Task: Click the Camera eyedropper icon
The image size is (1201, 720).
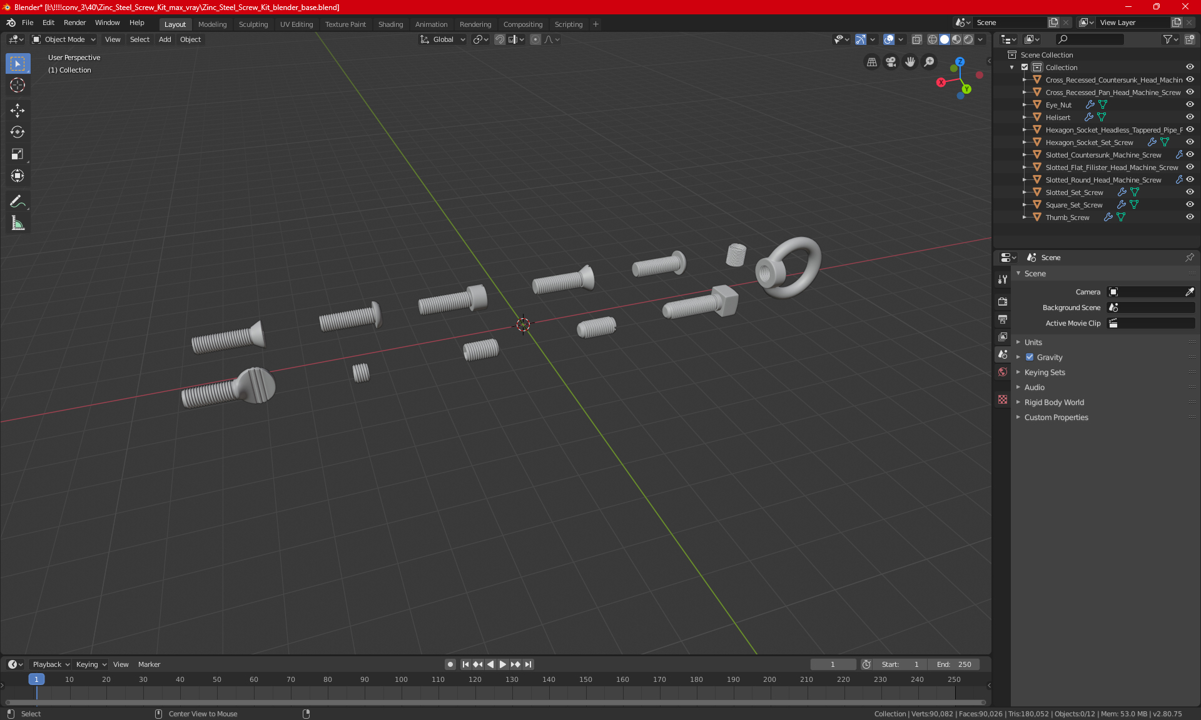Action: 1189,292
